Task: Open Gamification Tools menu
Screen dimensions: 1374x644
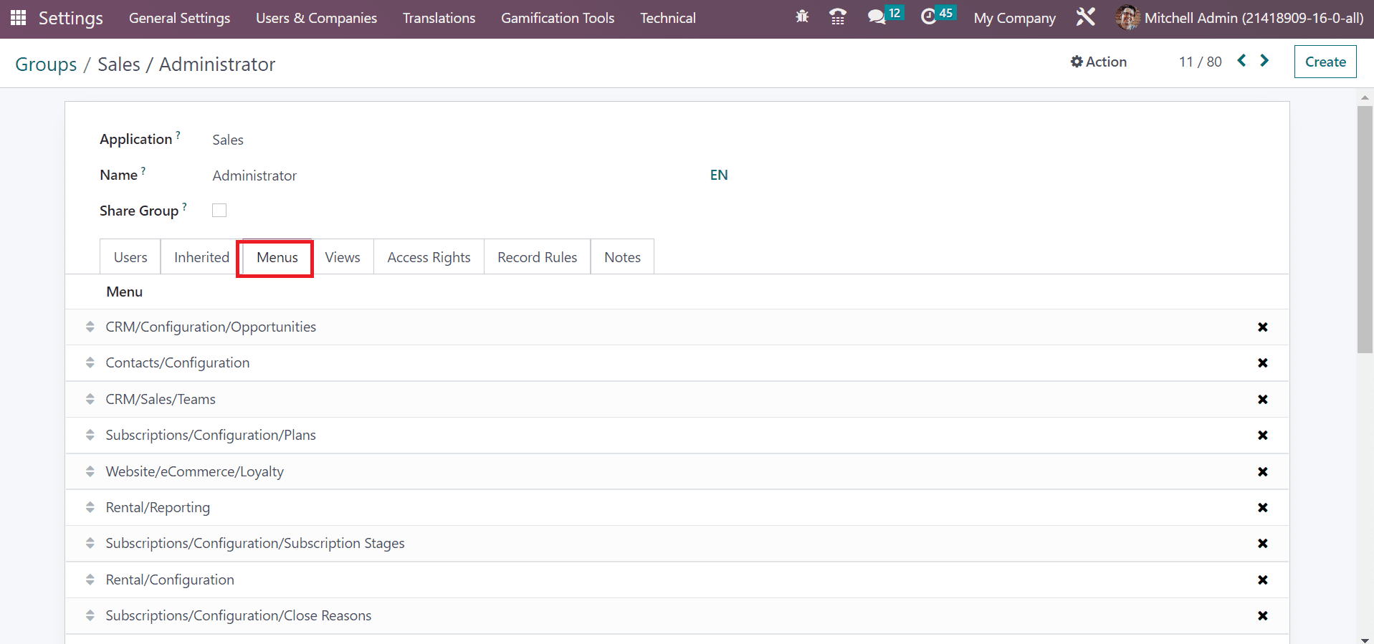Action: (558, 18)
